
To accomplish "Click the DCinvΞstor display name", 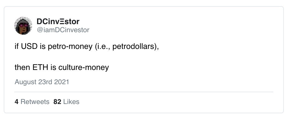I will click(58, 21).
